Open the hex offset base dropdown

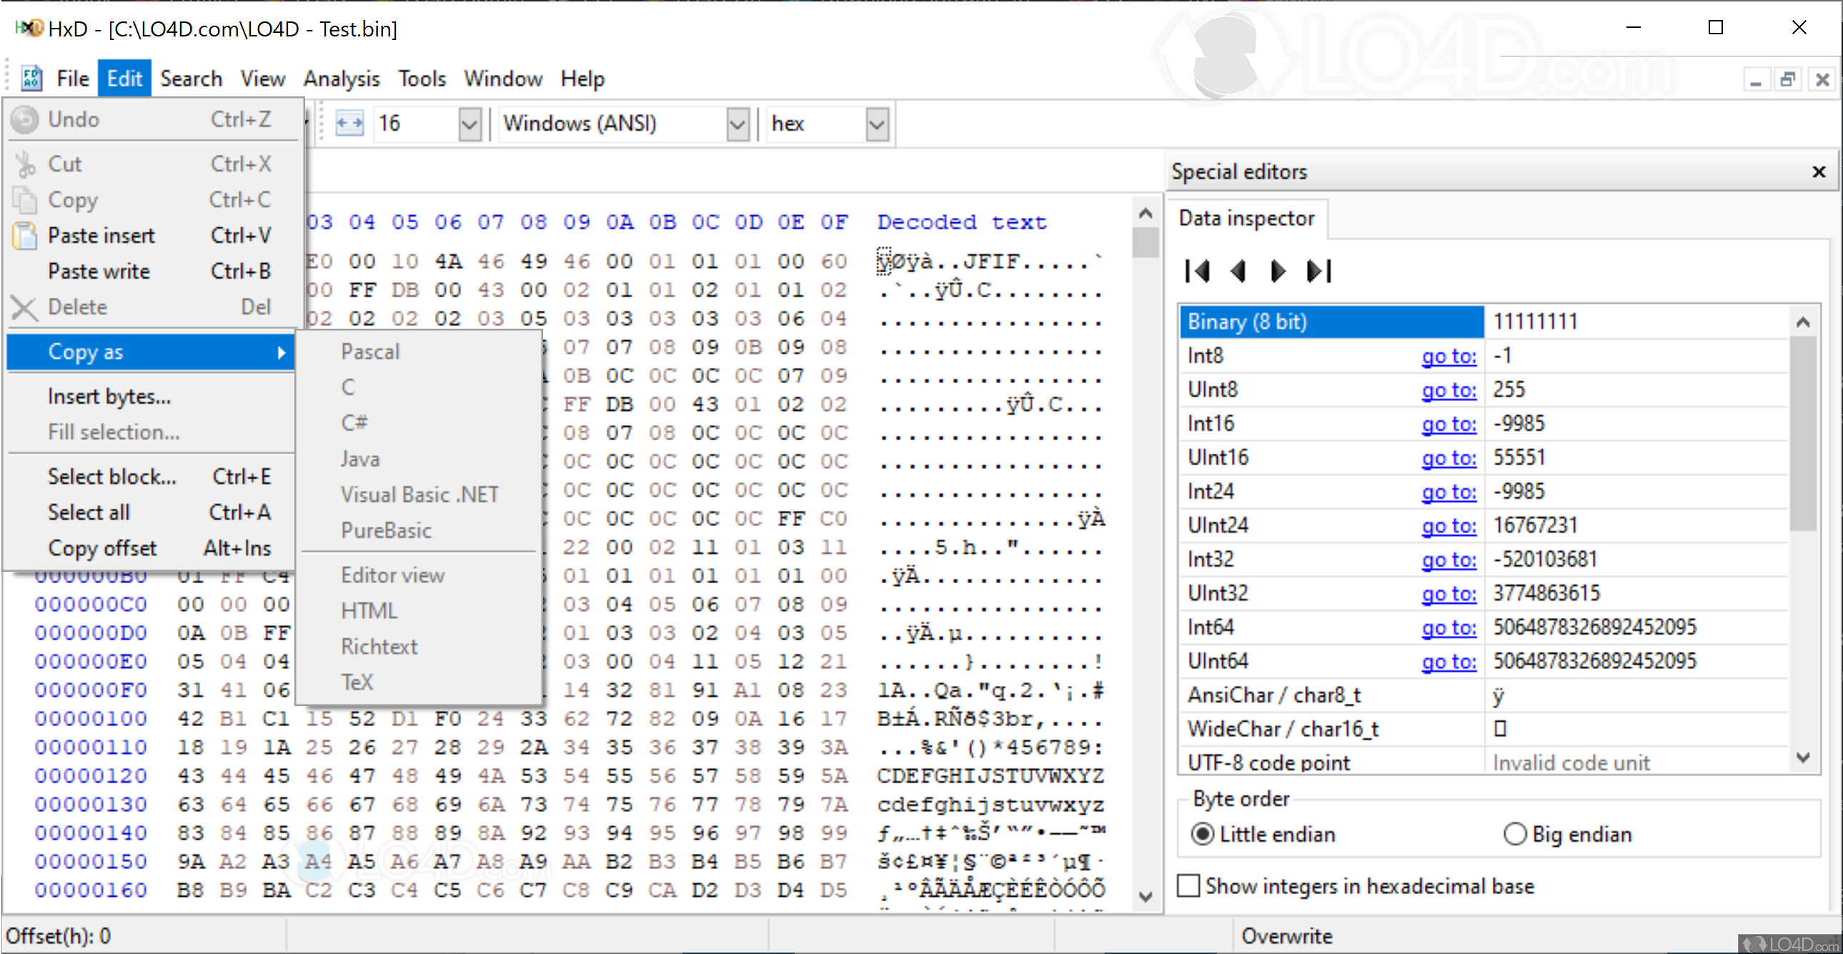[877, 124]
